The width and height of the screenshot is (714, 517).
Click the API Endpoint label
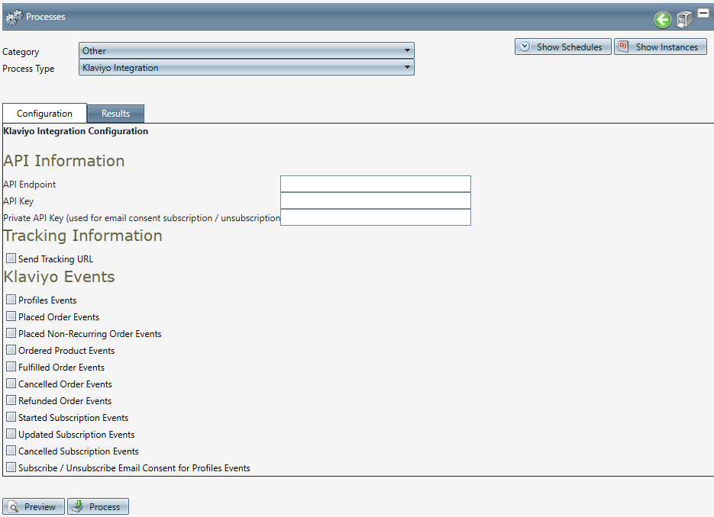coord(30,185)
